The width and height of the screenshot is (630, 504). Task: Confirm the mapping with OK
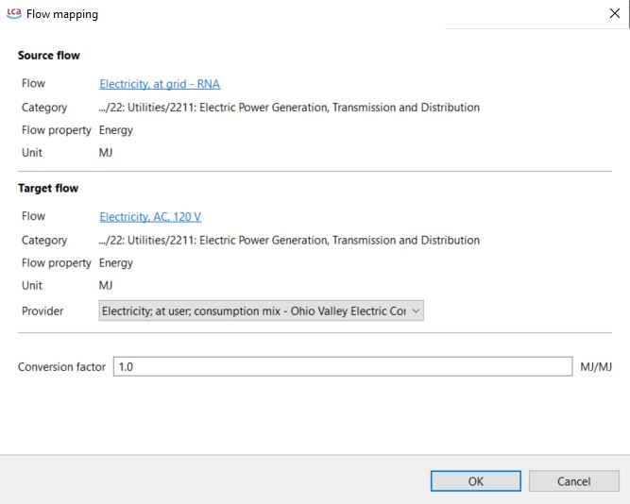click(476, 481)
